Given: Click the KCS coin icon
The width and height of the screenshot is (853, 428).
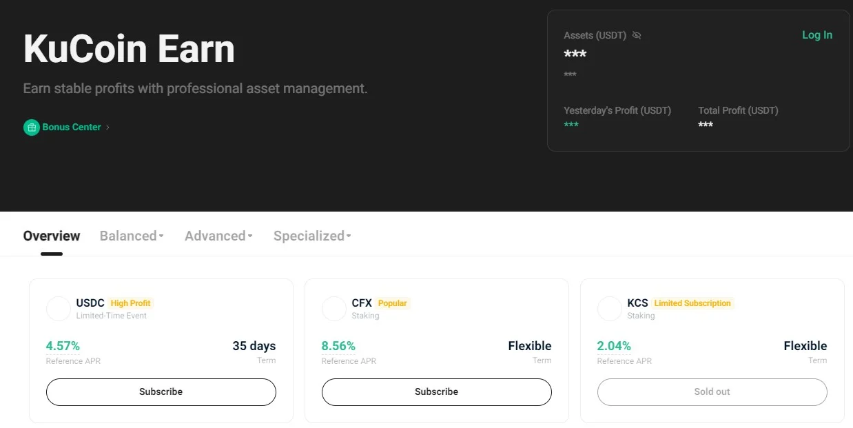Looking at the screenshot, I should 610,309.
